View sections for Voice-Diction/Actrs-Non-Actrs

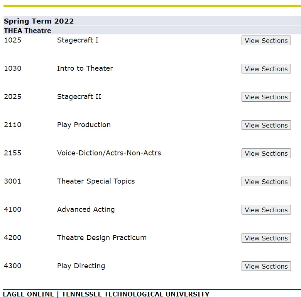266,153
